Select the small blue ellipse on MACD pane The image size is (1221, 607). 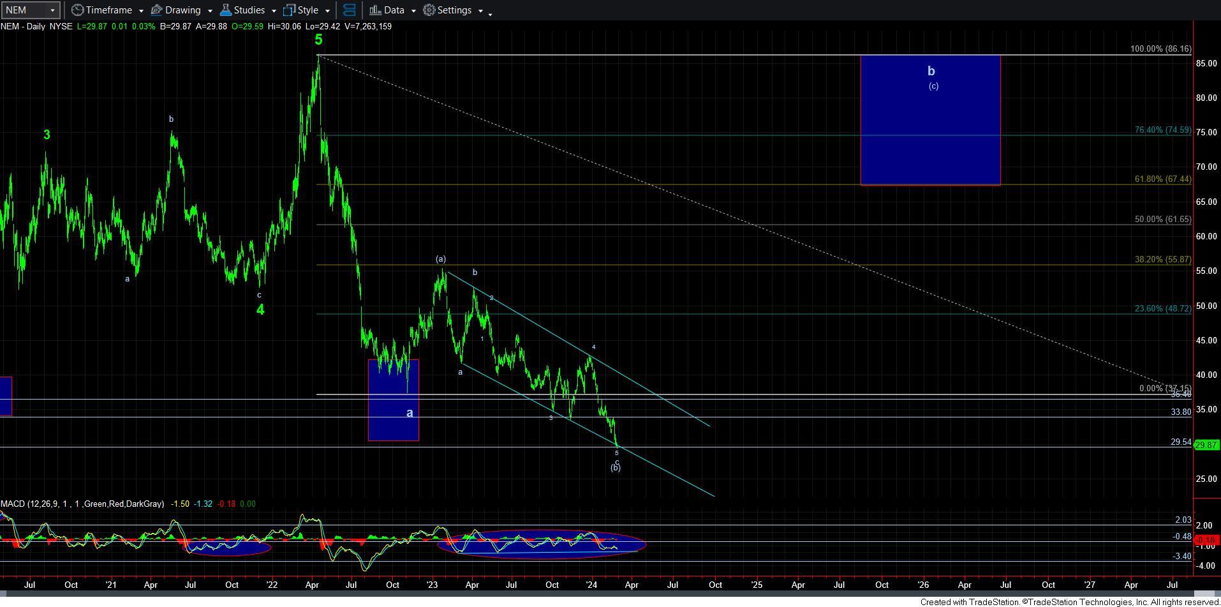pyautogui.click(x=227, y=547)
